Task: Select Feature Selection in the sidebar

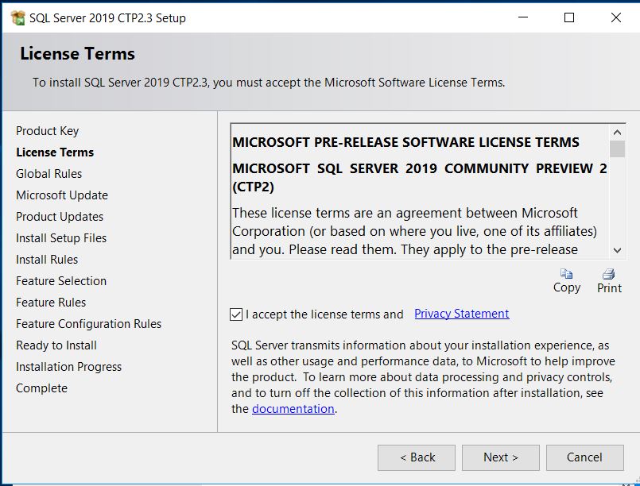Action: click(61, 281)
